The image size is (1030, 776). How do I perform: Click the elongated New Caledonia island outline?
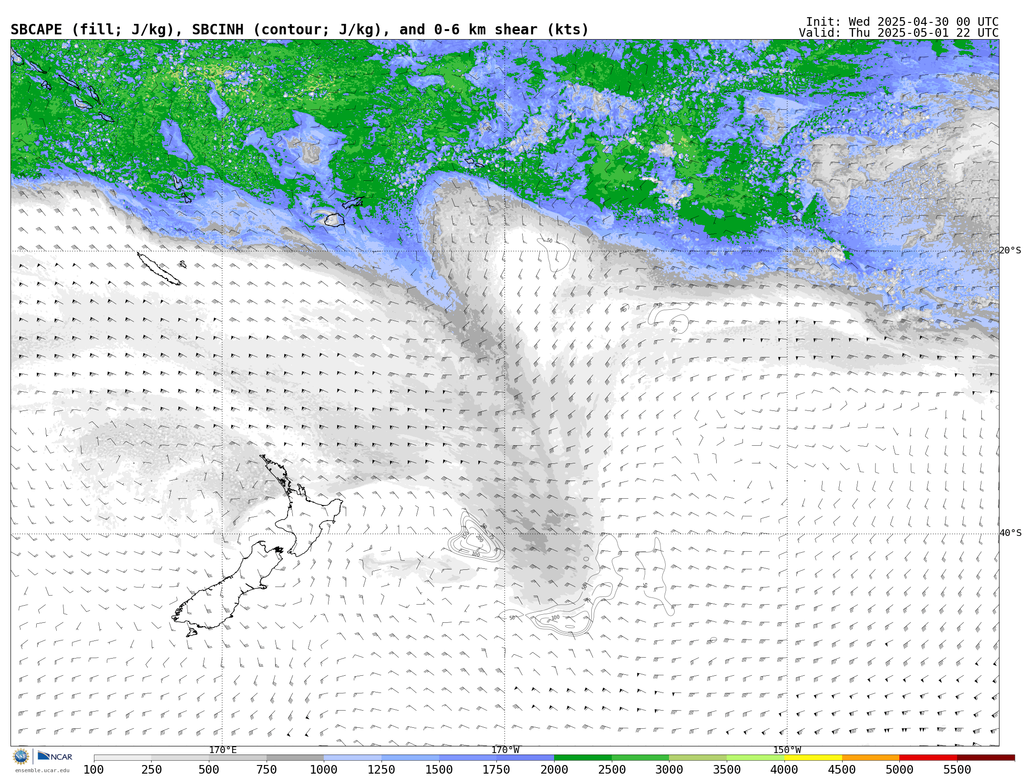tap(158, 269)
